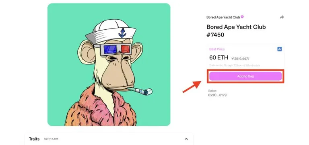
Task: Click the Traits section heading
Action: 34,139
